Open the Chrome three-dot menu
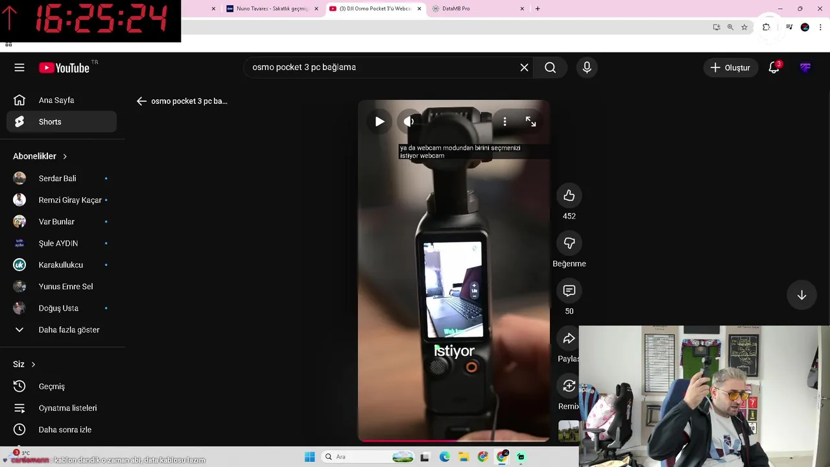 tap(821, 27)
